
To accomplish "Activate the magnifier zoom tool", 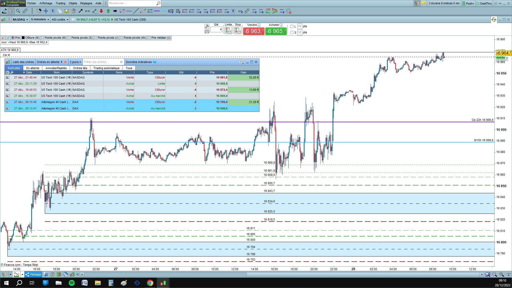I will pyautogui.click(x=18, y=11).
